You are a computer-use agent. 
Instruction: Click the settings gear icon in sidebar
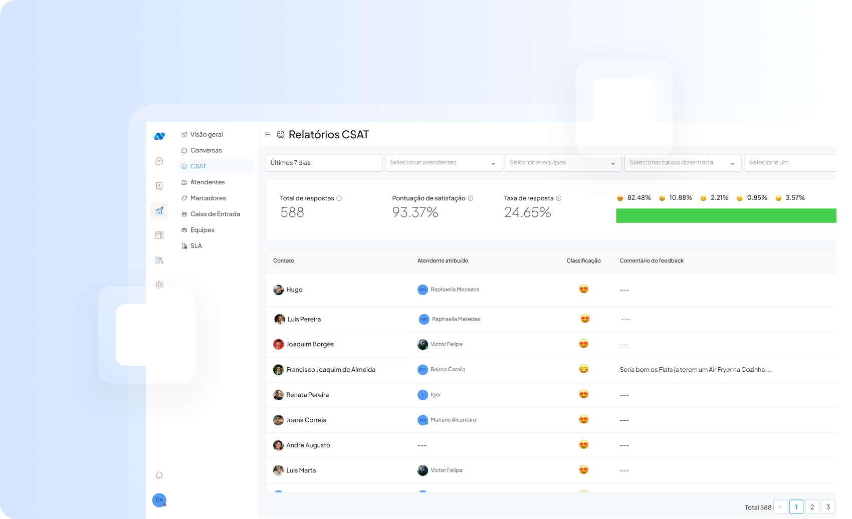tap(159, 285)
